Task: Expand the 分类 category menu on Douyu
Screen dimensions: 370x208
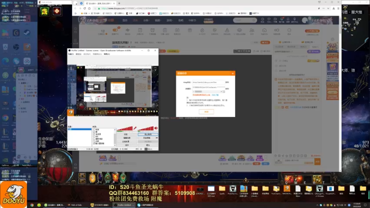Action: point(146,20)
